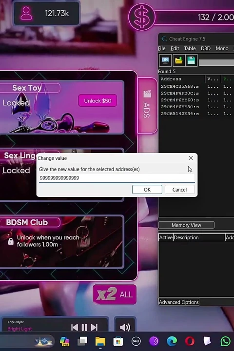This screenshot has width=234, height=351.
Task: Click the Active column header
Action: tap(166, 237)
